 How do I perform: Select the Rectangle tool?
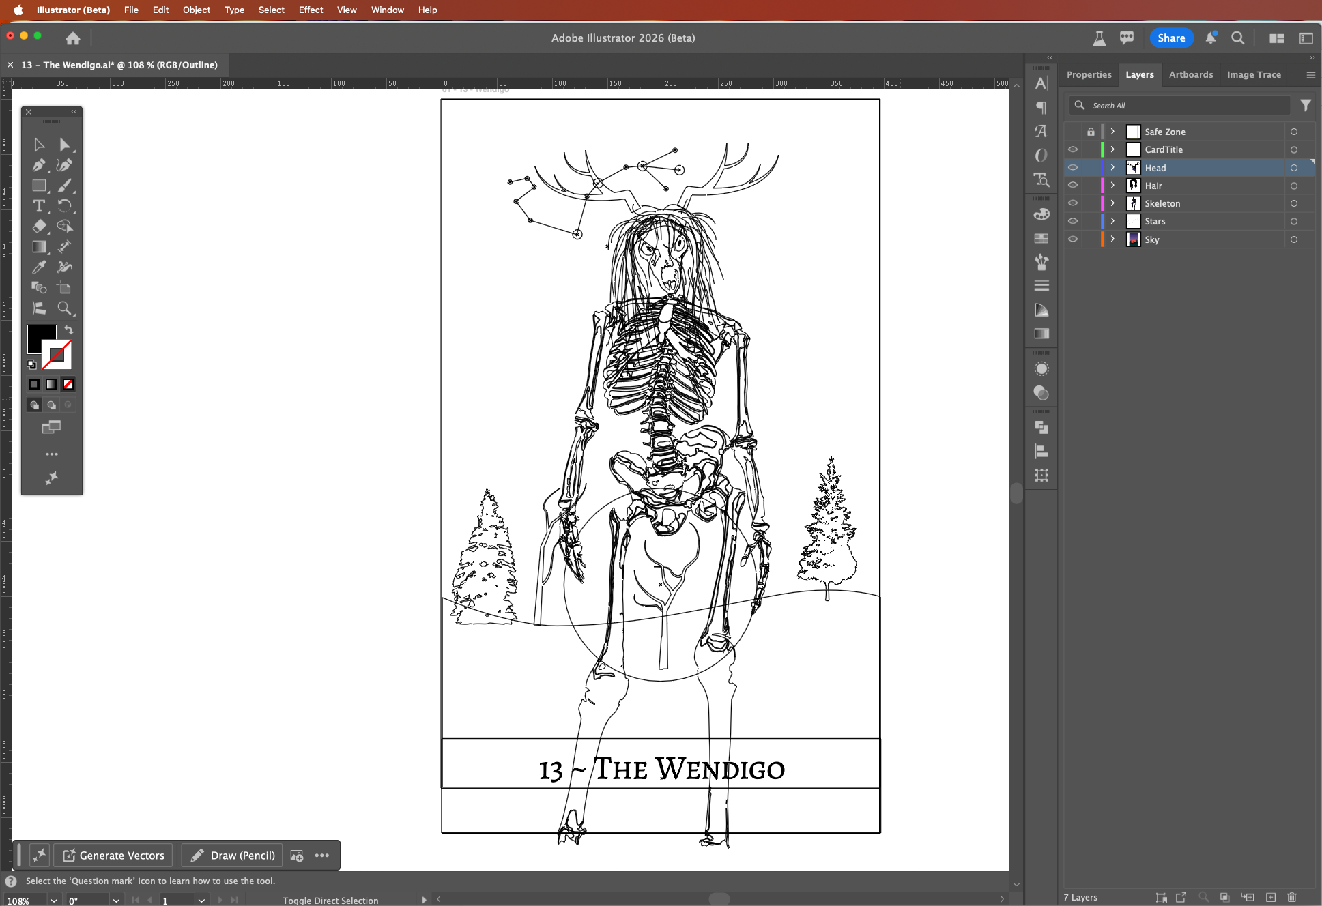point(39,186)
